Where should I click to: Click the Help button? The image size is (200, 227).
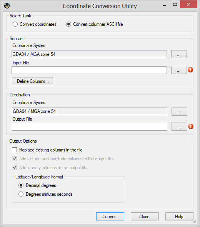pos(179,217)
